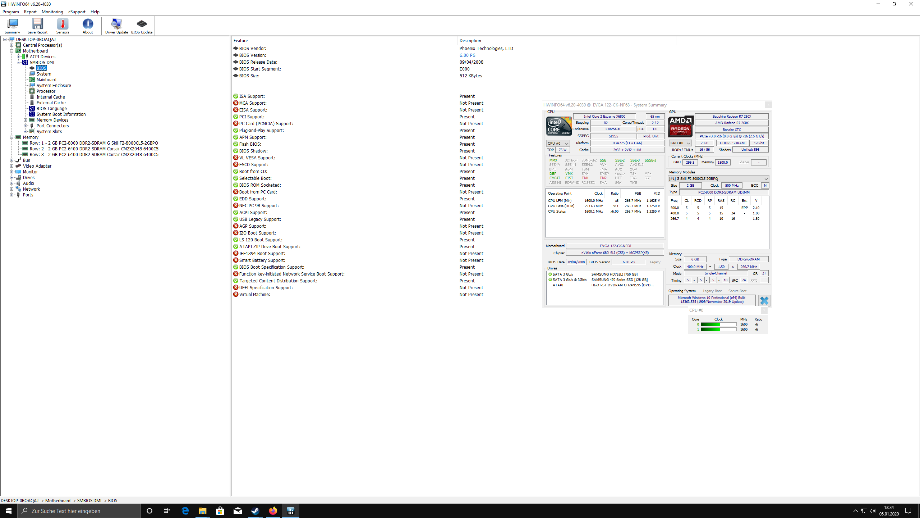Launch Driver Update tool

coord(116,26)
